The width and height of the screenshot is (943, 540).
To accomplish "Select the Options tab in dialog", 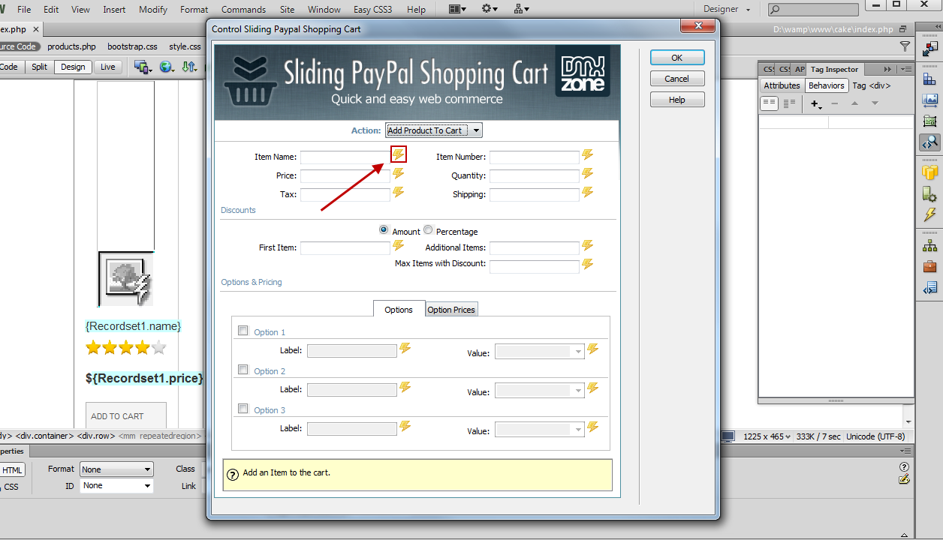I will (x=399, y=309).
